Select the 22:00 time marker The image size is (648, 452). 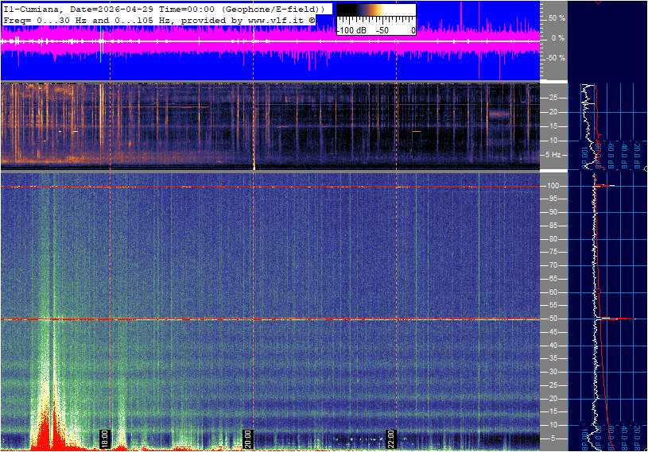click(390, 438)
